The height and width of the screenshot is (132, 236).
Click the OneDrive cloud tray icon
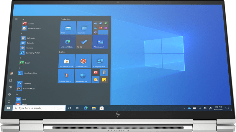click(x=189, y=108)
